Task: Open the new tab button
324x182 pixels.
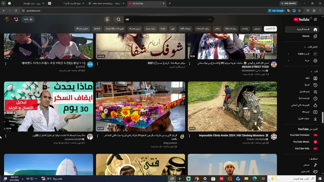Action: click(170, 4)
